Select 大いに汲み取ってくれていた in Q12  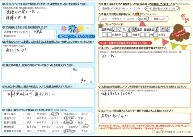pos(161,8)
